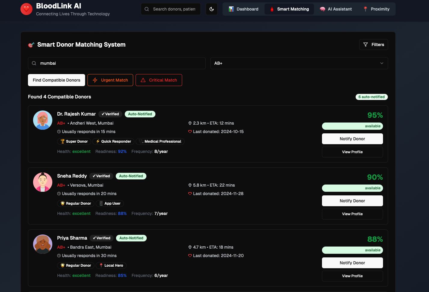429x292 pixels.
Task: Click the Smart Matching blood drop icon
Action: pos(272,9)
